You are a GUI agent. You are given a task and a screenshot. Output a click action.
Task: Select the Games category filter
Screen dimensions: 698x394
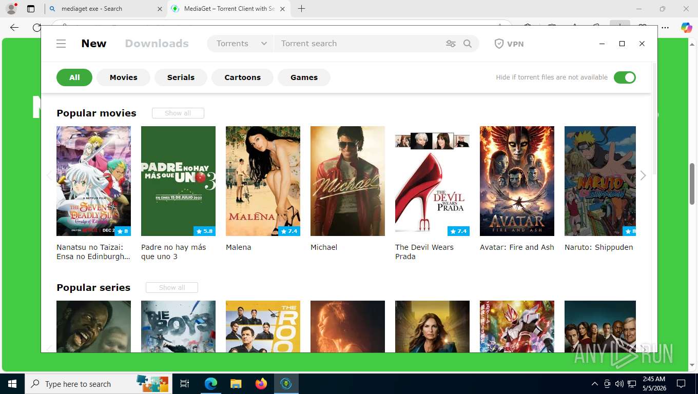[304, 77]
